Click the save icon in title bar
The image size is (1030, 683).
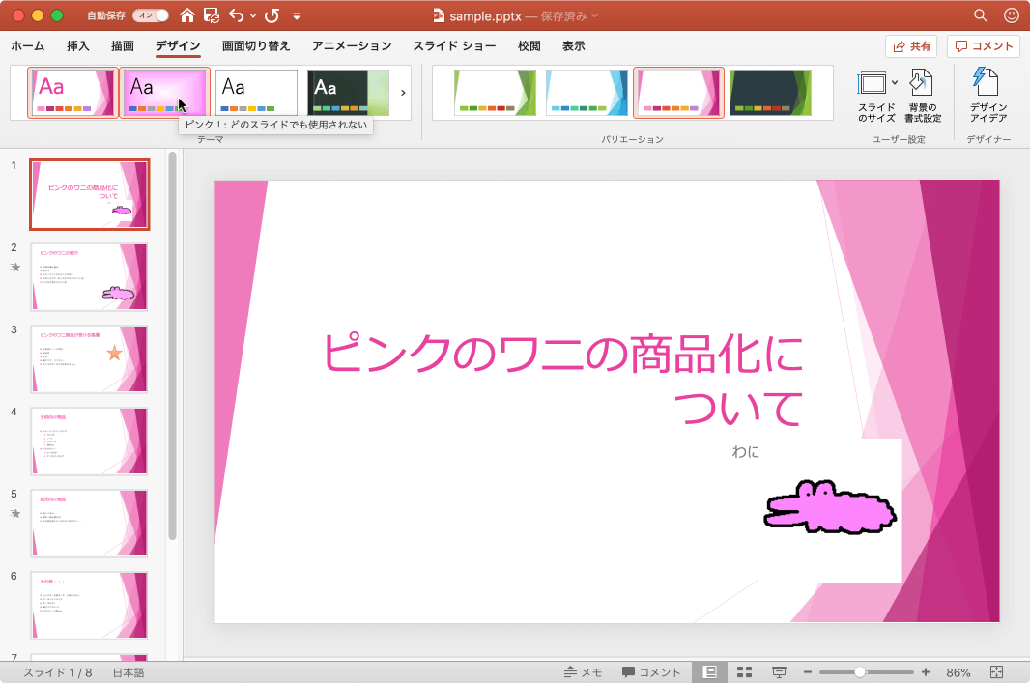(211, 15)
